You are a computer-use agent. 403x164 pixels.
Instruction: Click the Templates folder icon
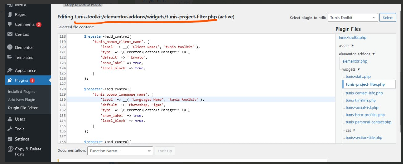pos(10,57)
